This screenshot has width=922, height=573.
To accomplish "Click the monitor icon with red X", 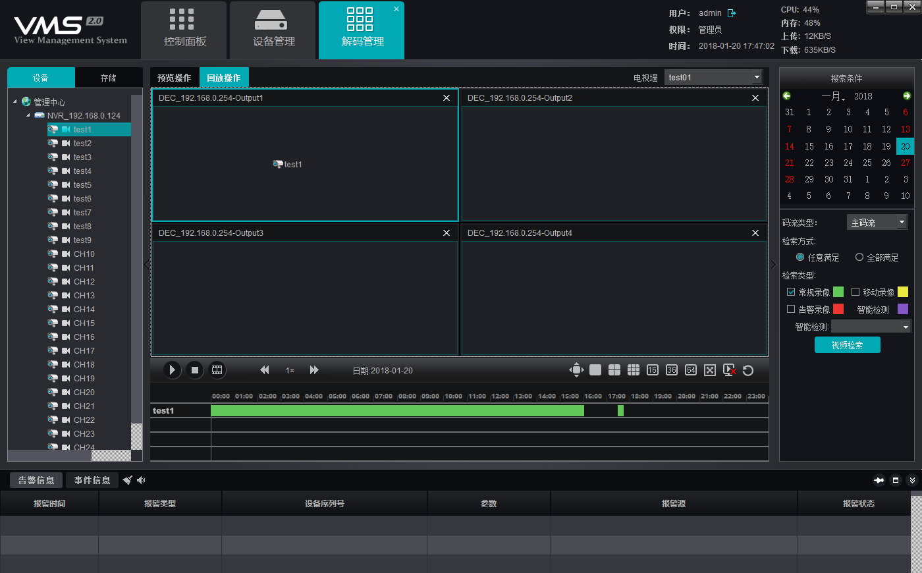I will pos(729,370).
